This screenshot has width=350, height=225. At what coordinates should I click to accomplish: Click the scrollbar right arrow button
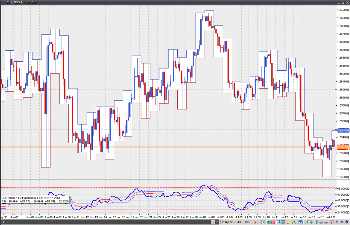pyautogui.click(x=217, y=222)
